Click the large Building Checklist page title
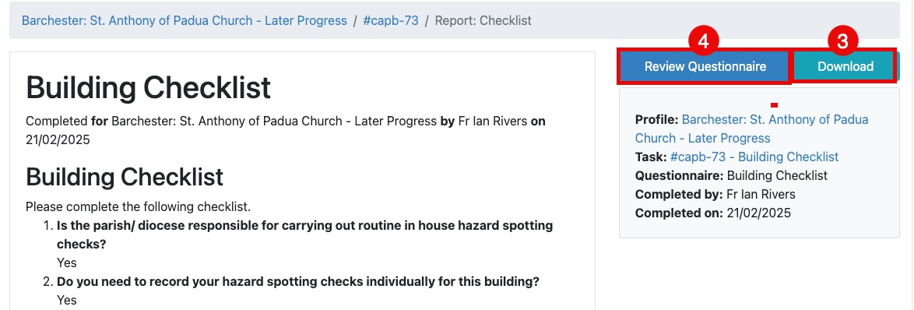This screenshot has width=914, height=310. pyautogui.click(x=148, y=87)
